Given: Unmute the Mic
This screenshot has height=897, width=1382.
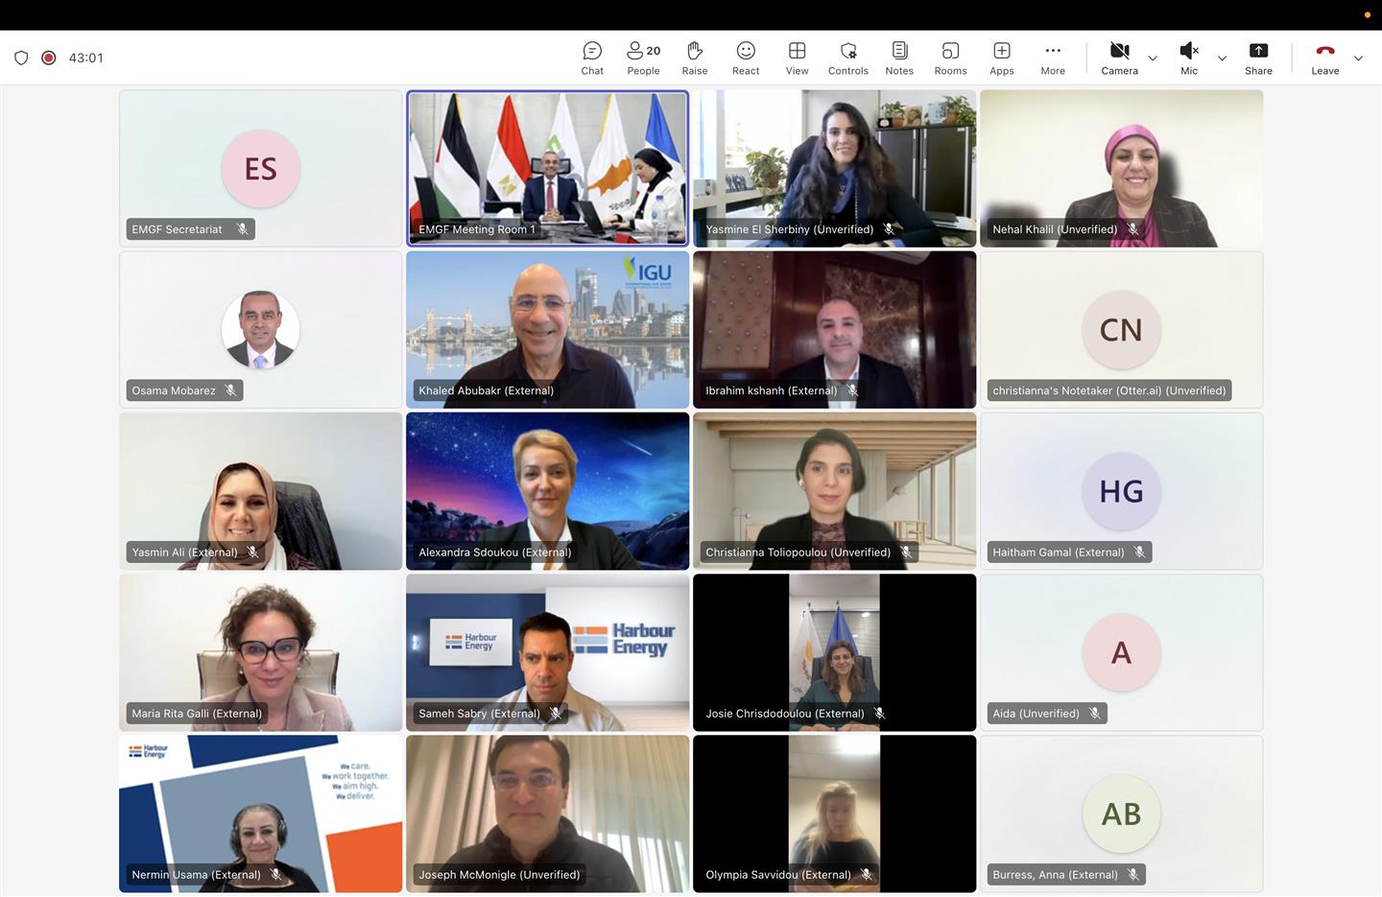Looking at the screenshot, I should (1188, 58).
